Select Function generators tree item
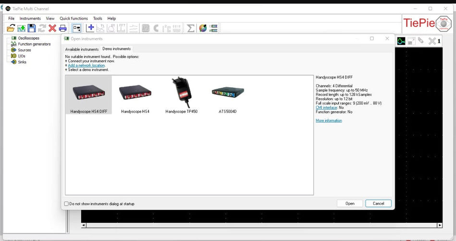The width and height of the screenshot is (456, 241). (34, 44)
